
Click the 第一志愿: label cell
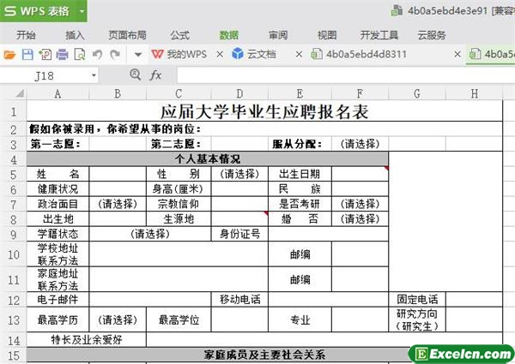(58, 144)
